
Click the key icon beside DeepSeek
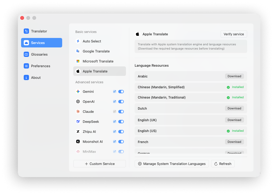[x=114, y=122]
